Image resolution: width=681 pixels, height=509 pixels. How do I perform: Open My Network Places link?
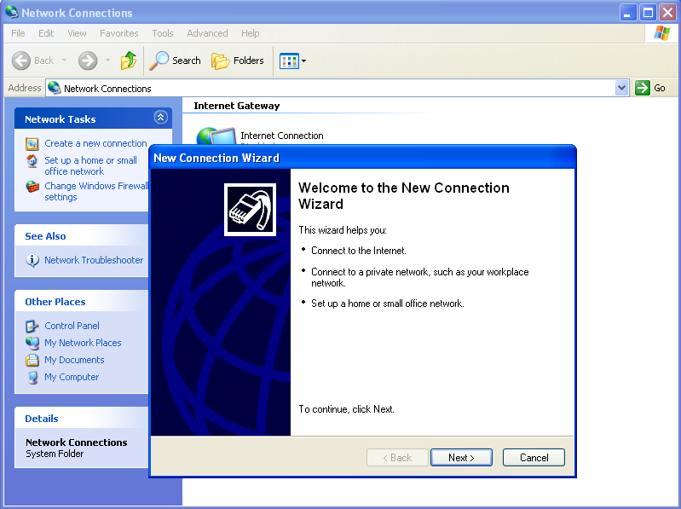pos(83,343)
